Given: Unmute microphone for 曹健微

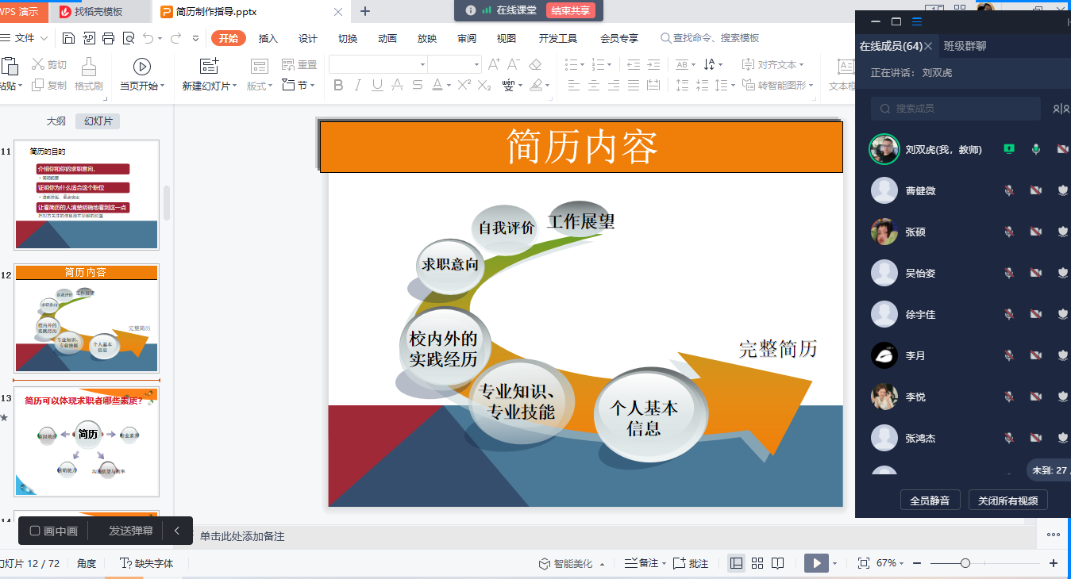Looking at the screenshot, I should (1009, 190).
